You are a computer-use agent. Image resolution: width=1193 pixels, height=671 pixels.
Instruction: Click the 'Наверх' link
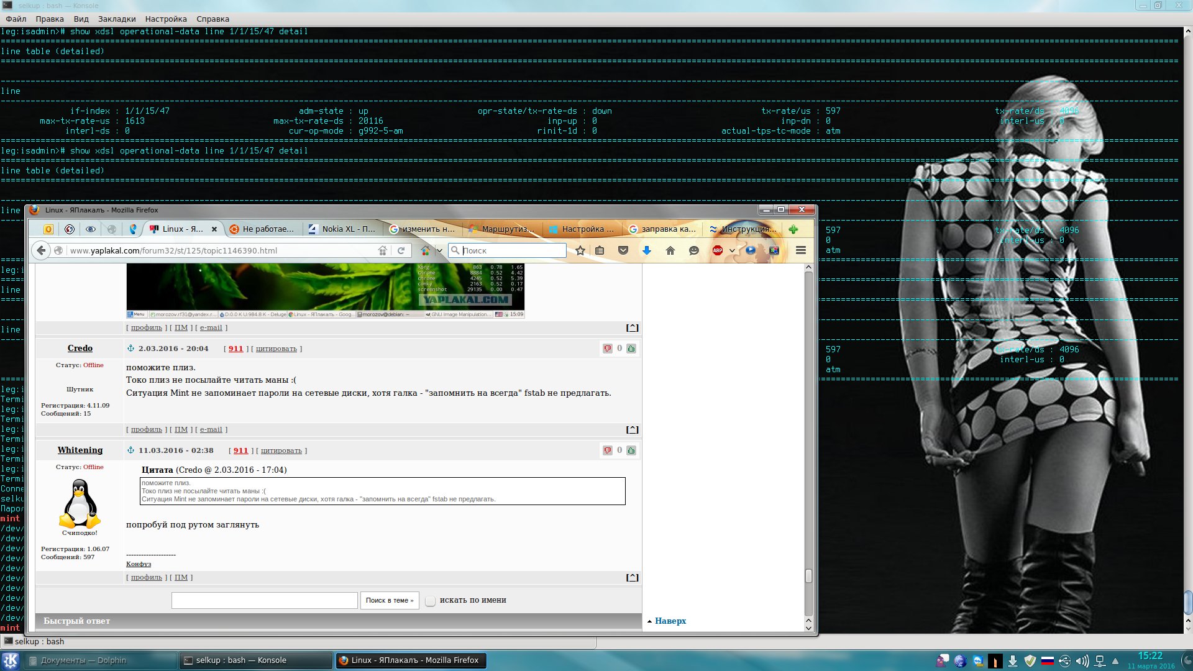pyautogui.click(x=670, y=621)
